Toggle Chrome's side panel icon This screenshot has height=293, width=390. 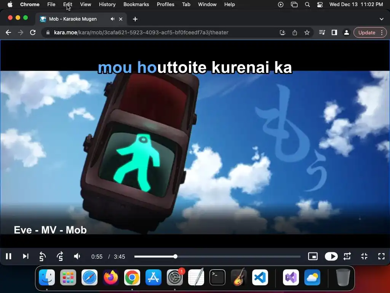334,32
